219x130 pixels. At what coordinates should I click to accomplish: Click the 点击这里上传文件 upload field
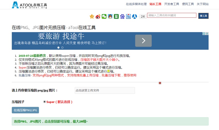click(105, 90)
